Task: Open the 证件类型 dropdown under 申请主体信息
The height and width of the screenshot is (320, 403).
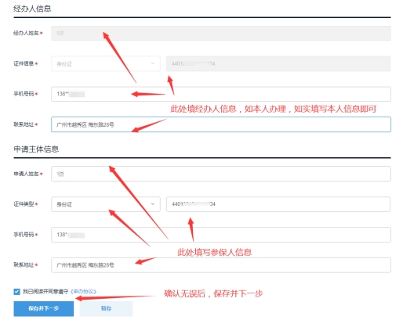Action: click(106, 204)
